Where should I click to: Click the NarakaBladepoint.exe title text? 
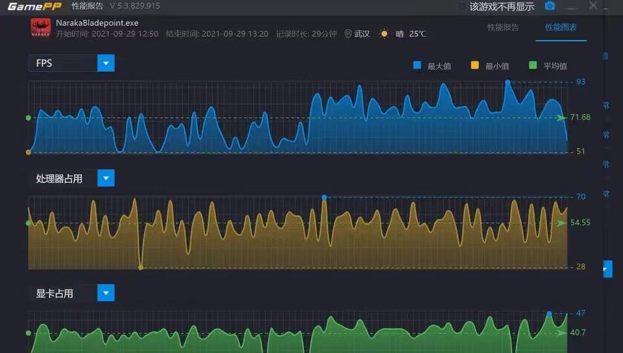click(97, 23)
